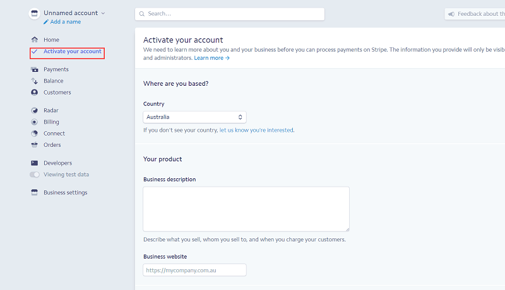
Task: Click the Payments icon in sidebar
Action: pyautogui.click(x=35, y=69)
